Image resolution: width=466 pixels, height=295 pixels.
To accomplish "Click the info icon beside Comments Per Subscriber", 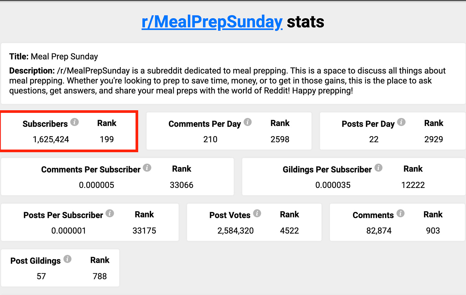I will pyautogui.click(x=147, y=168).
